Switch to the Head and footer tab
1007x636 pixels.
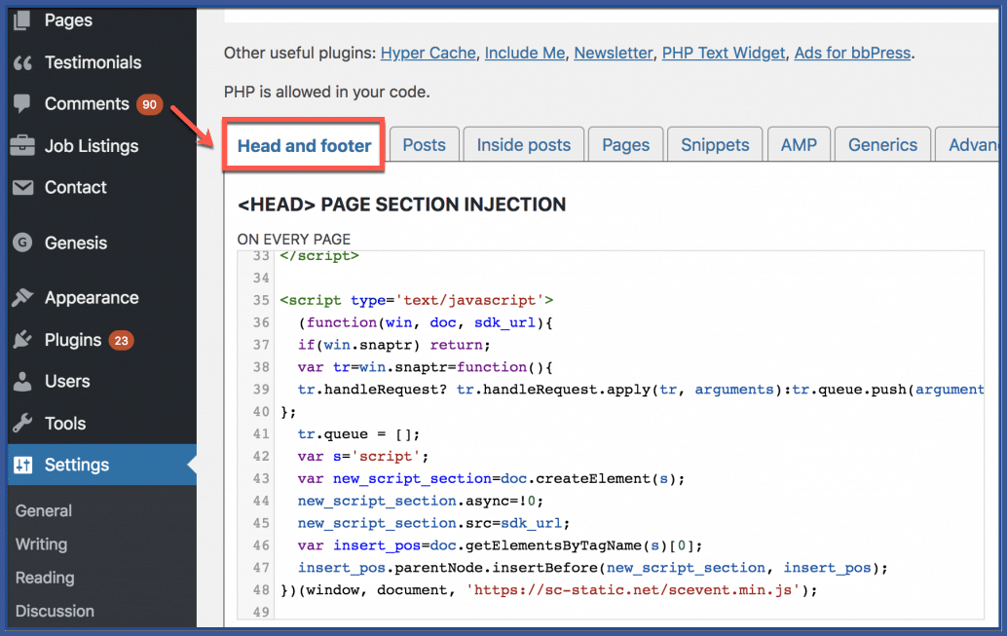(x=304, y=146)
